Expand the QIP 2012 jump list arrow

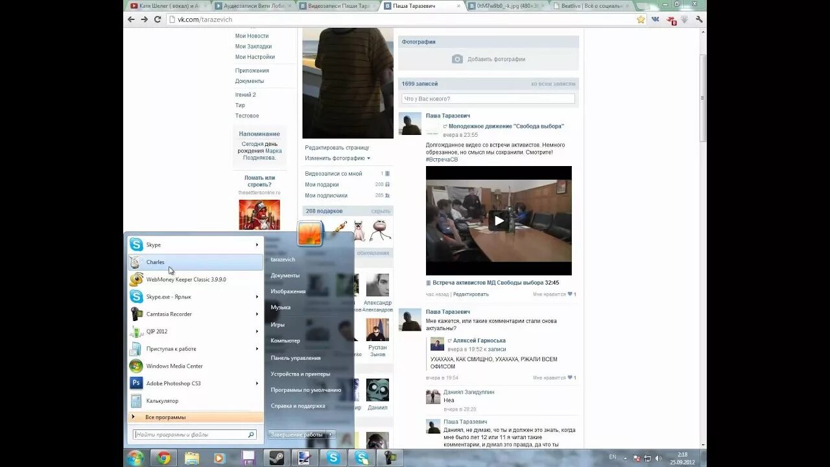pos(257,331)
